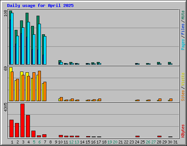
Task: Click green weekend day label '26'
Action: (x=148, y=142)
